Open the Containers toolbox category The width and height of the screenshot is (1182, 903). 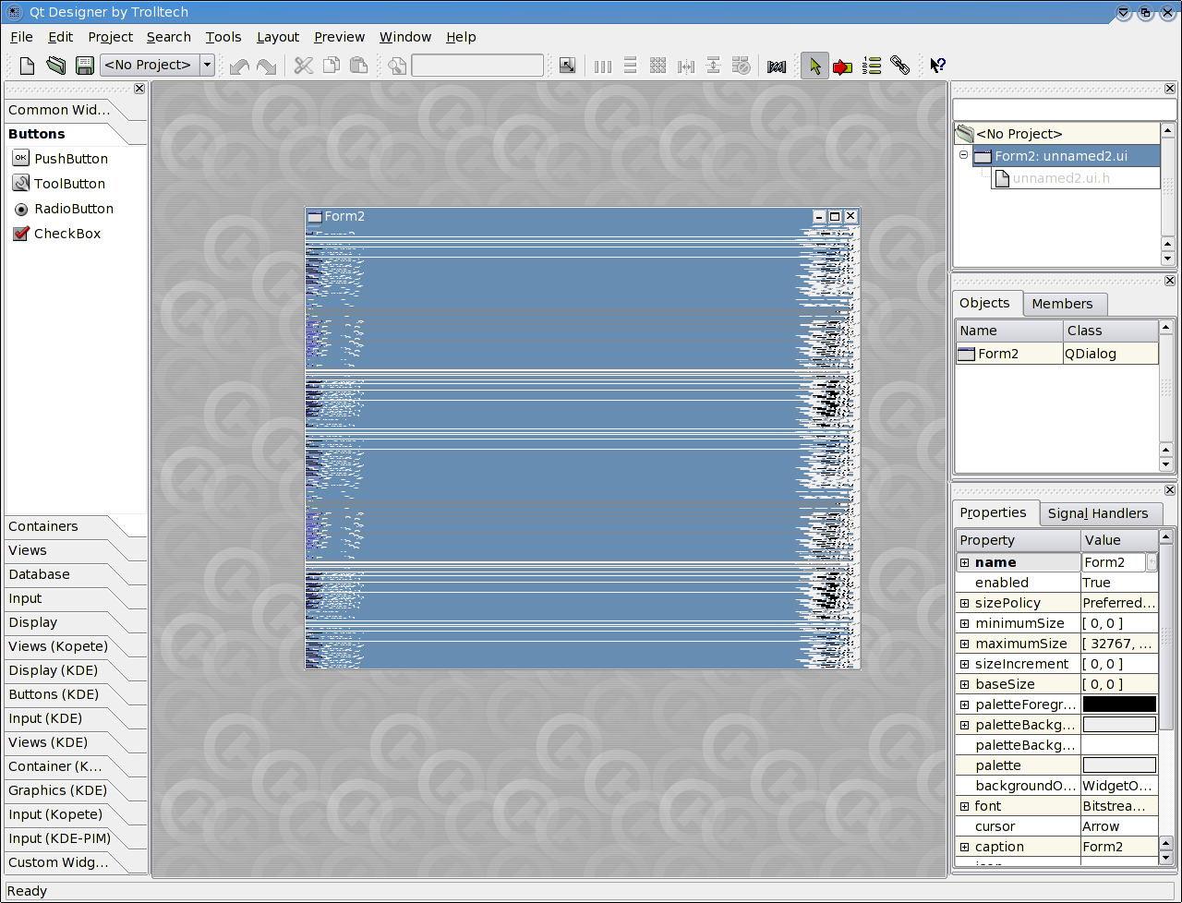click(43, 526)
